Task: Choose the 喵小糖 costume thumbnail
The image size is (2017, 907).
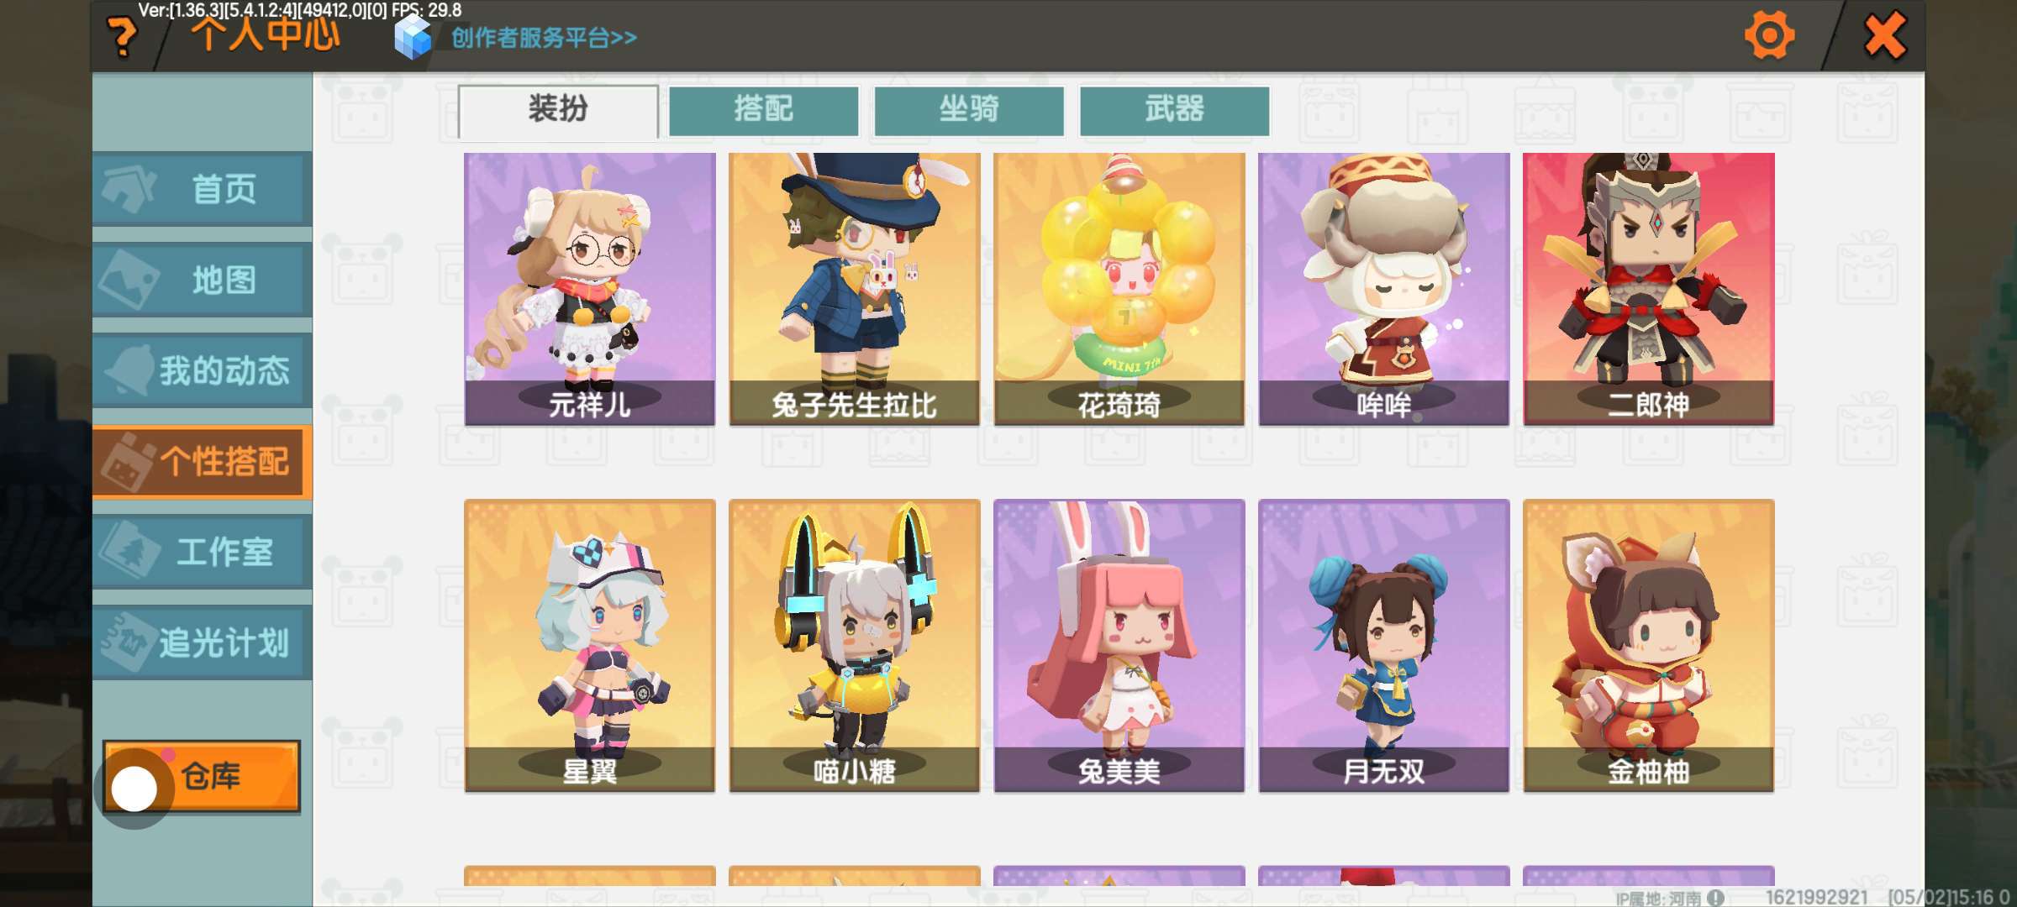Action: (854, 646)
